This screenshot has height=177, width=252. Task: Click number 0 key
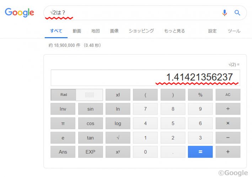pyautogui.click(x=145, y=152)
